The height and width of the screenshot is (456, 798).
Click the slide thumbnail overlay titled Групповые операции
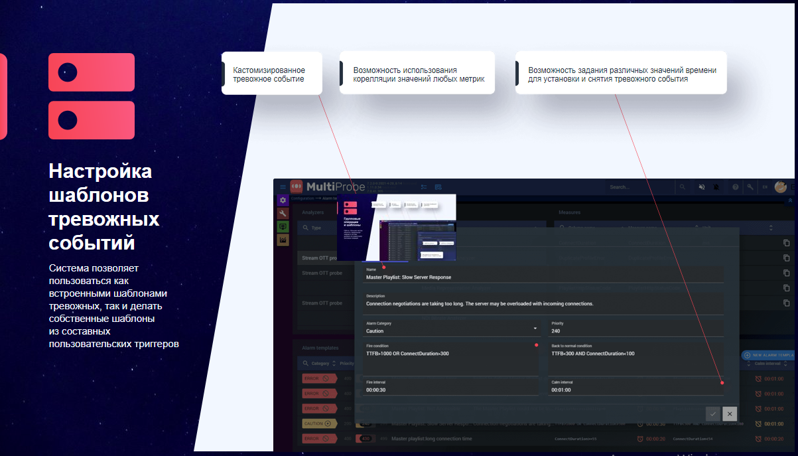397,227
